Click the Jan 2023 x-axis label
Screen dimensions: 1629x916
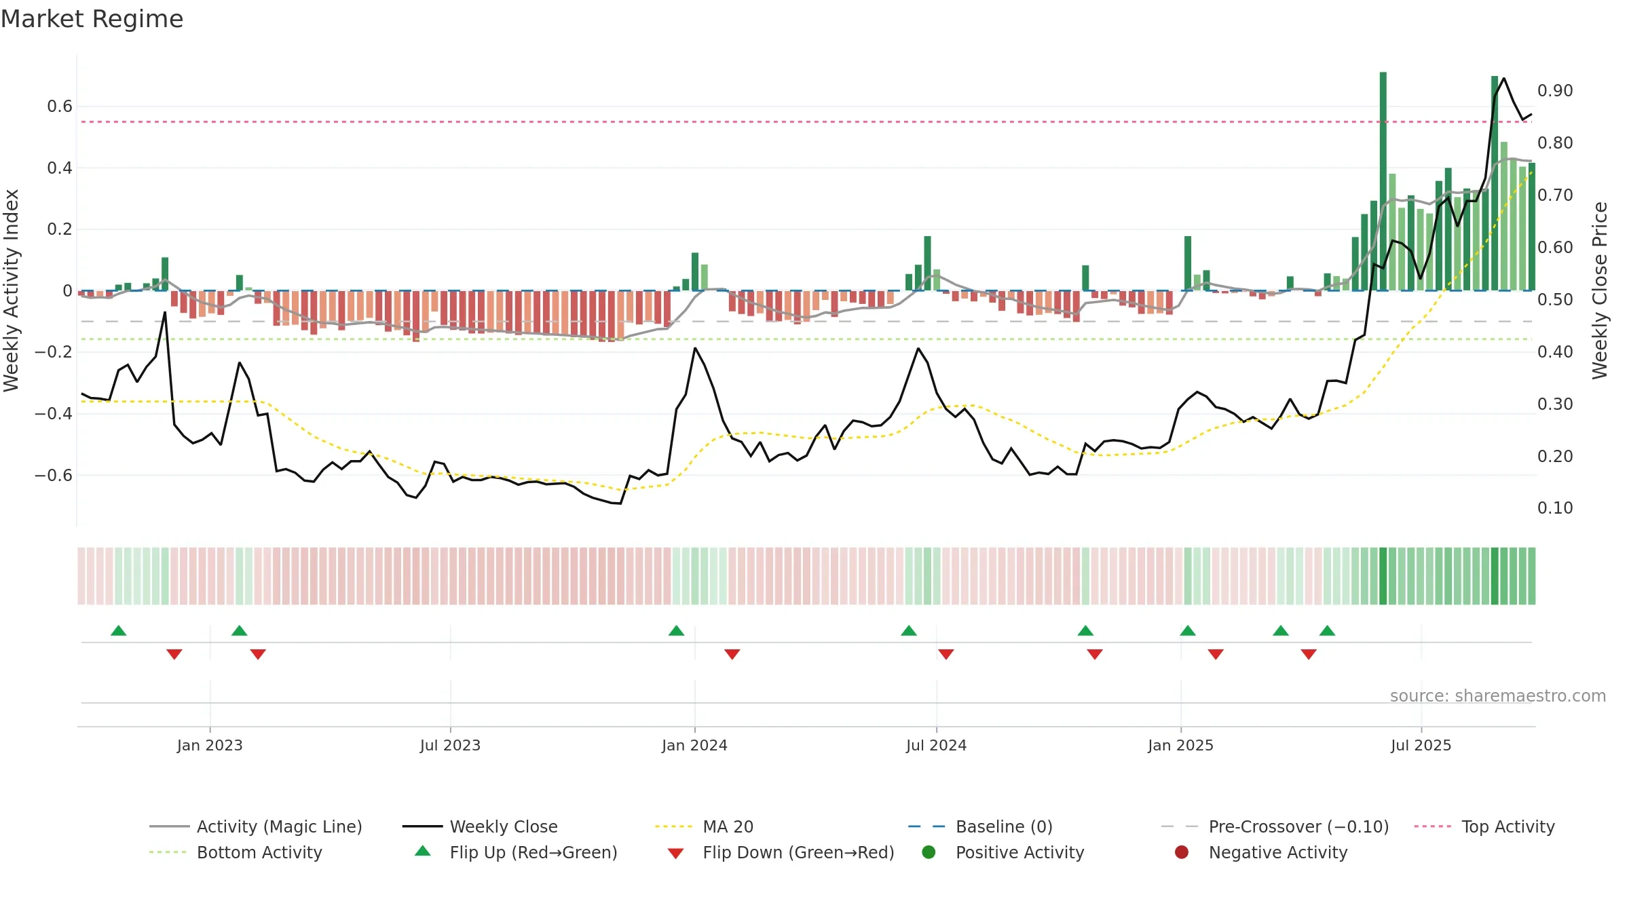click(x=210, y=745)
